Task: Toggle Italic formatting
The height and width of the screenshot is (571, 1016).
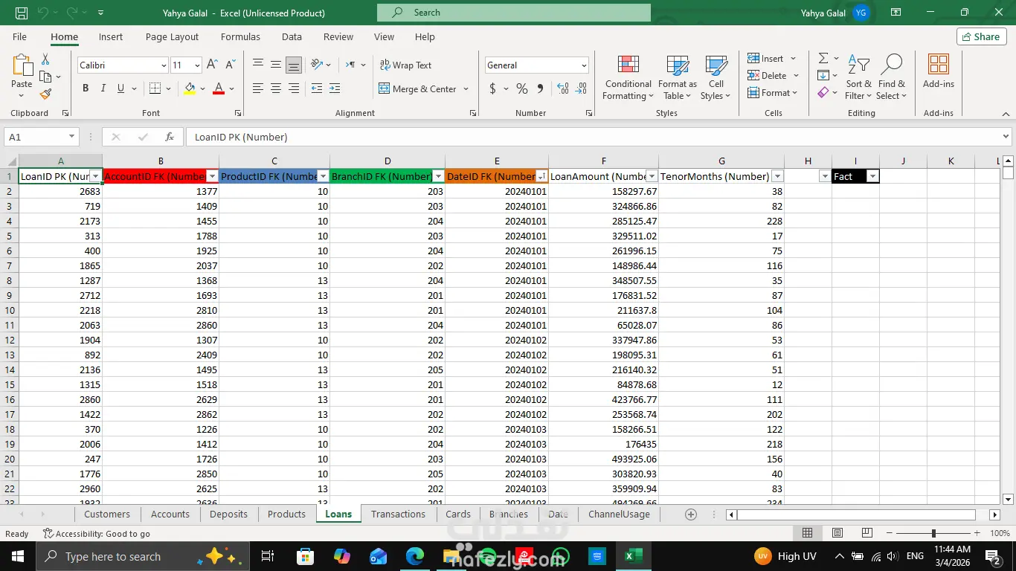Action: pos(103,88)
